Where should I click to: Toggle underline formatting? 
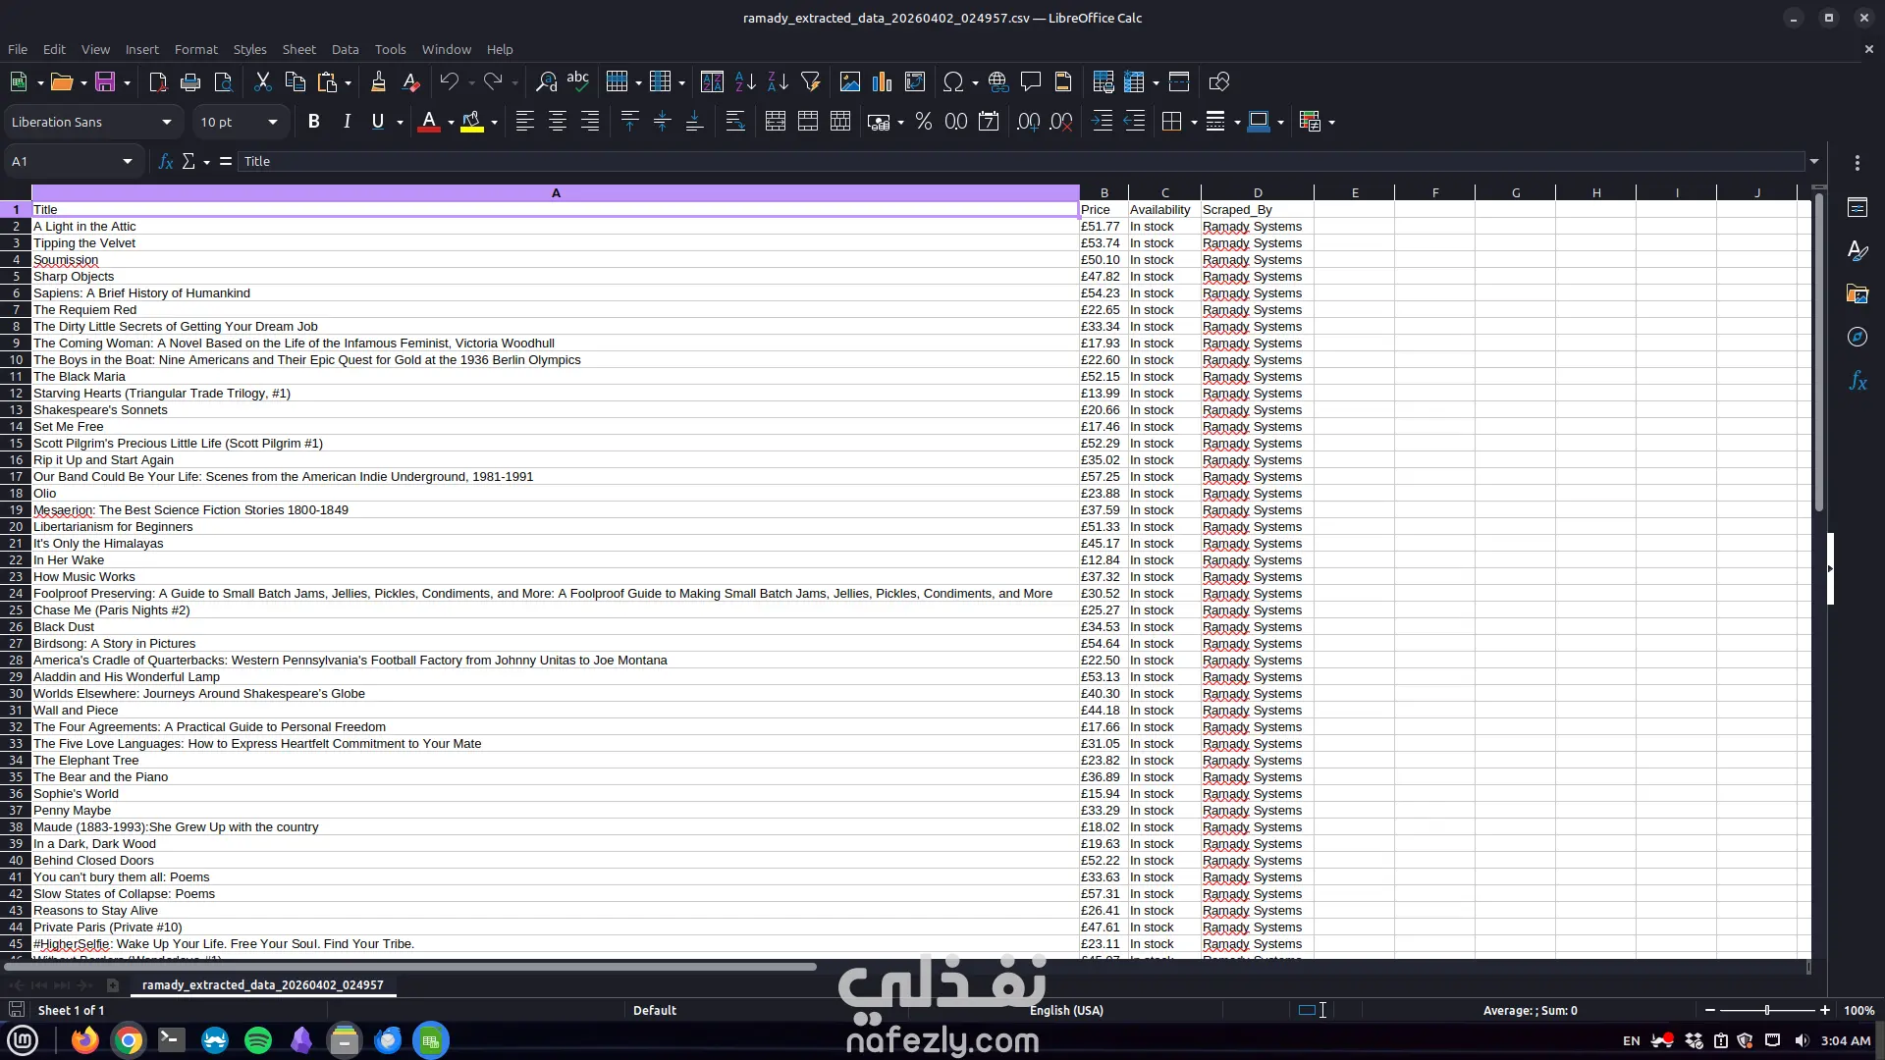pos(378,122)
